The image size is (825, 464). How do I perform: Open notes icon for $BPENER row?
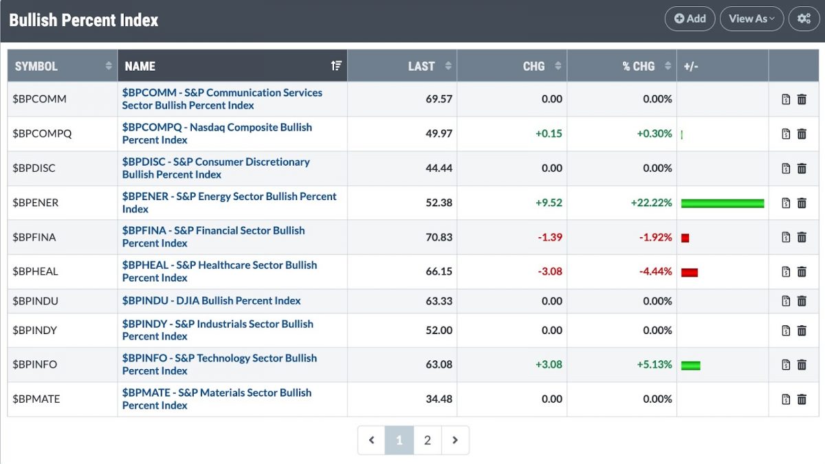coord(786,203)
